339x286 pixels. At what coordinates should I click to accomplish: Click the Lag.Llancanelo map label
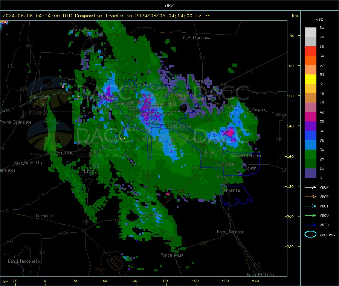click(24, 261)
